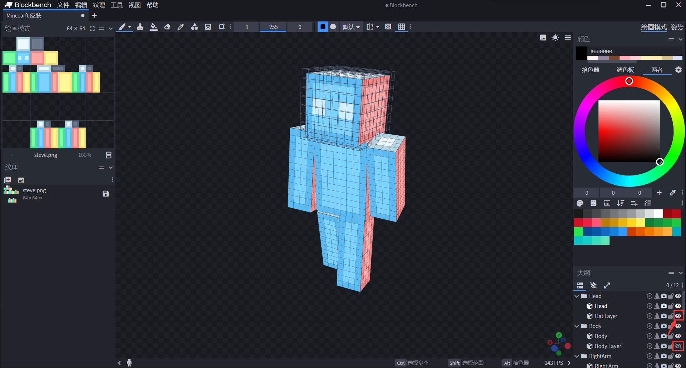Click the UV panel fullscreen focus icon
This screenshot has height=368, width=686.
coord(92,29)
